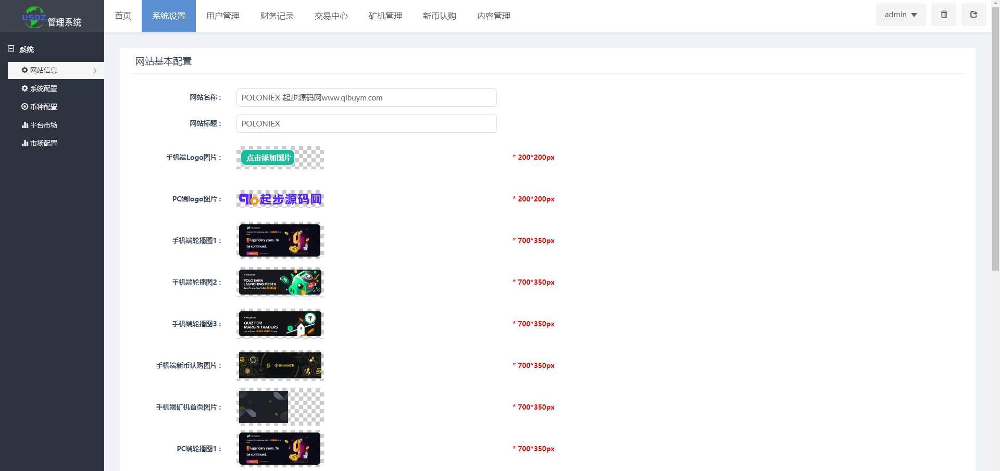Click the 网站标题 input field
The height and width of the screenshot is (471, 1000).
367,124
